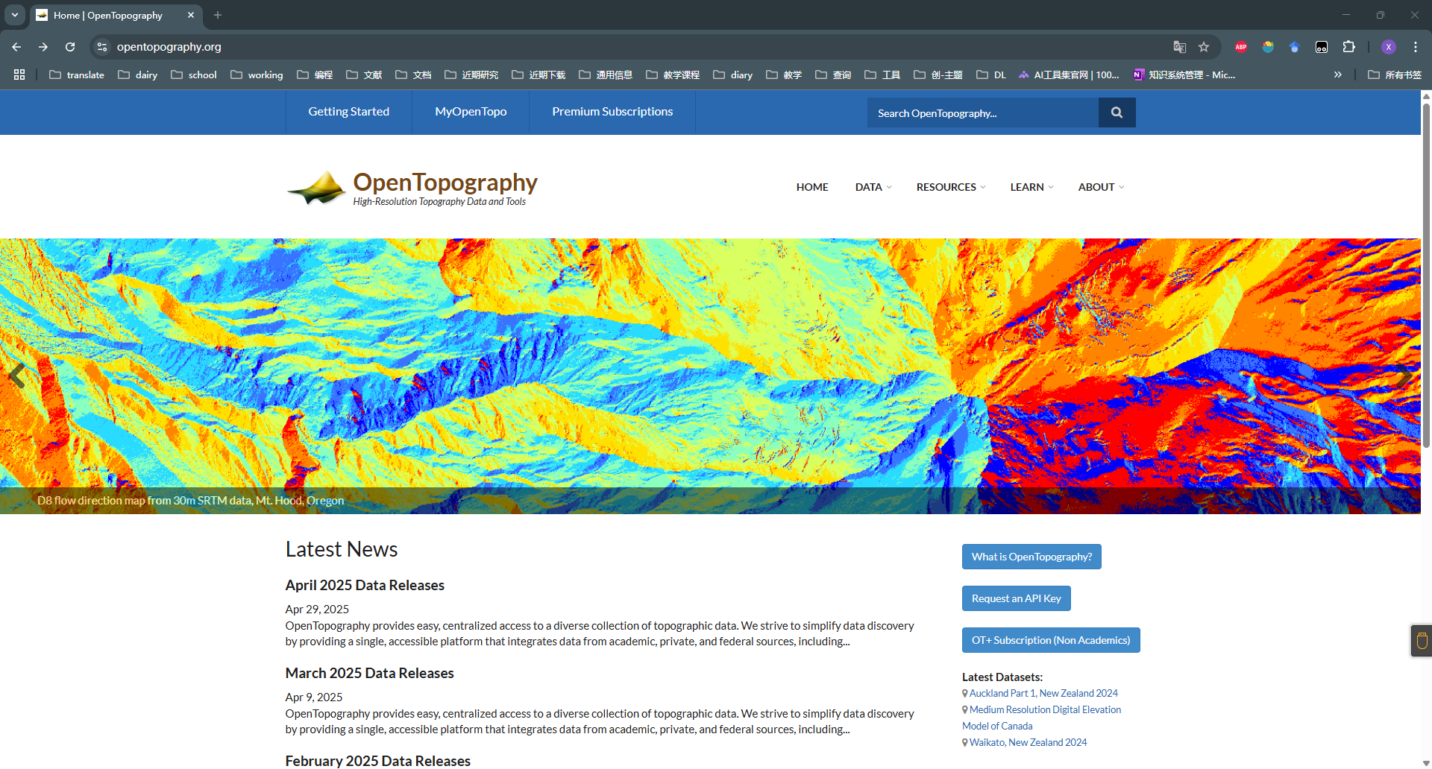Viewport: 1432px width, 769px height.
Task: Open the translate page icon
Action: (x=1179, y=47)
